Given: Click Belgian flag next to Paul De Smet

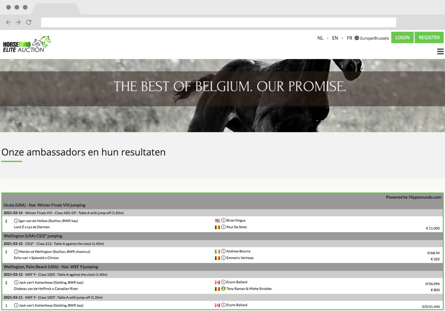Looking at the screenshot, I should tap(217, 227).
